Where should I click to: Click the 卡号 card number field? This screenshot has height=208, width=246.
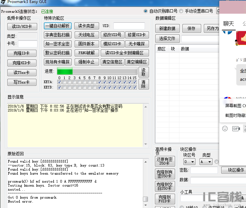28,44
